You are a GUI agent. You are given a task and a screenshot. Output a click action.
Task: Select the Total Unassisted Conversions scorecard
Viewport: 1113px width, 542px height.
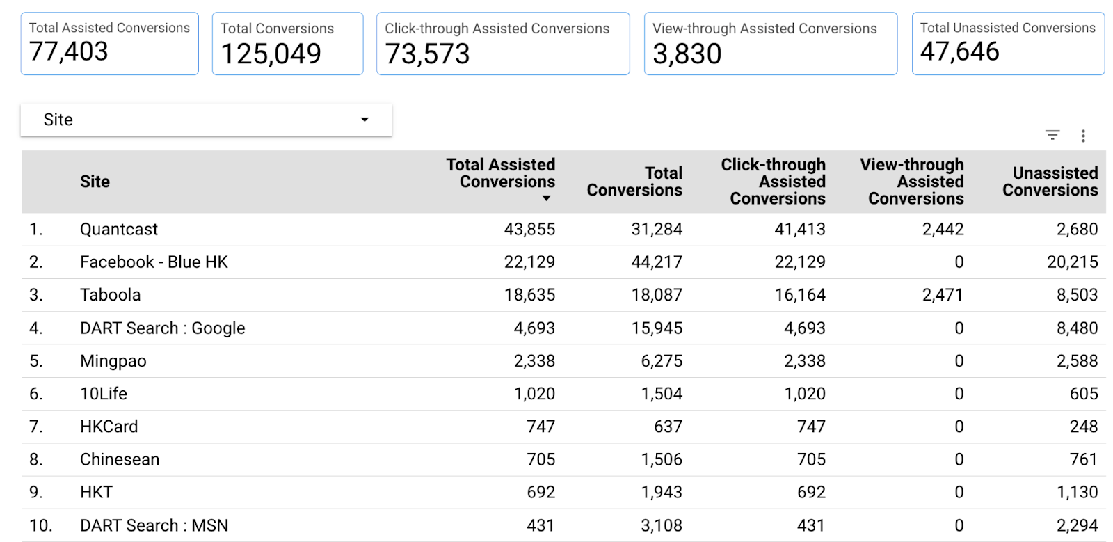click(1008, 43)
